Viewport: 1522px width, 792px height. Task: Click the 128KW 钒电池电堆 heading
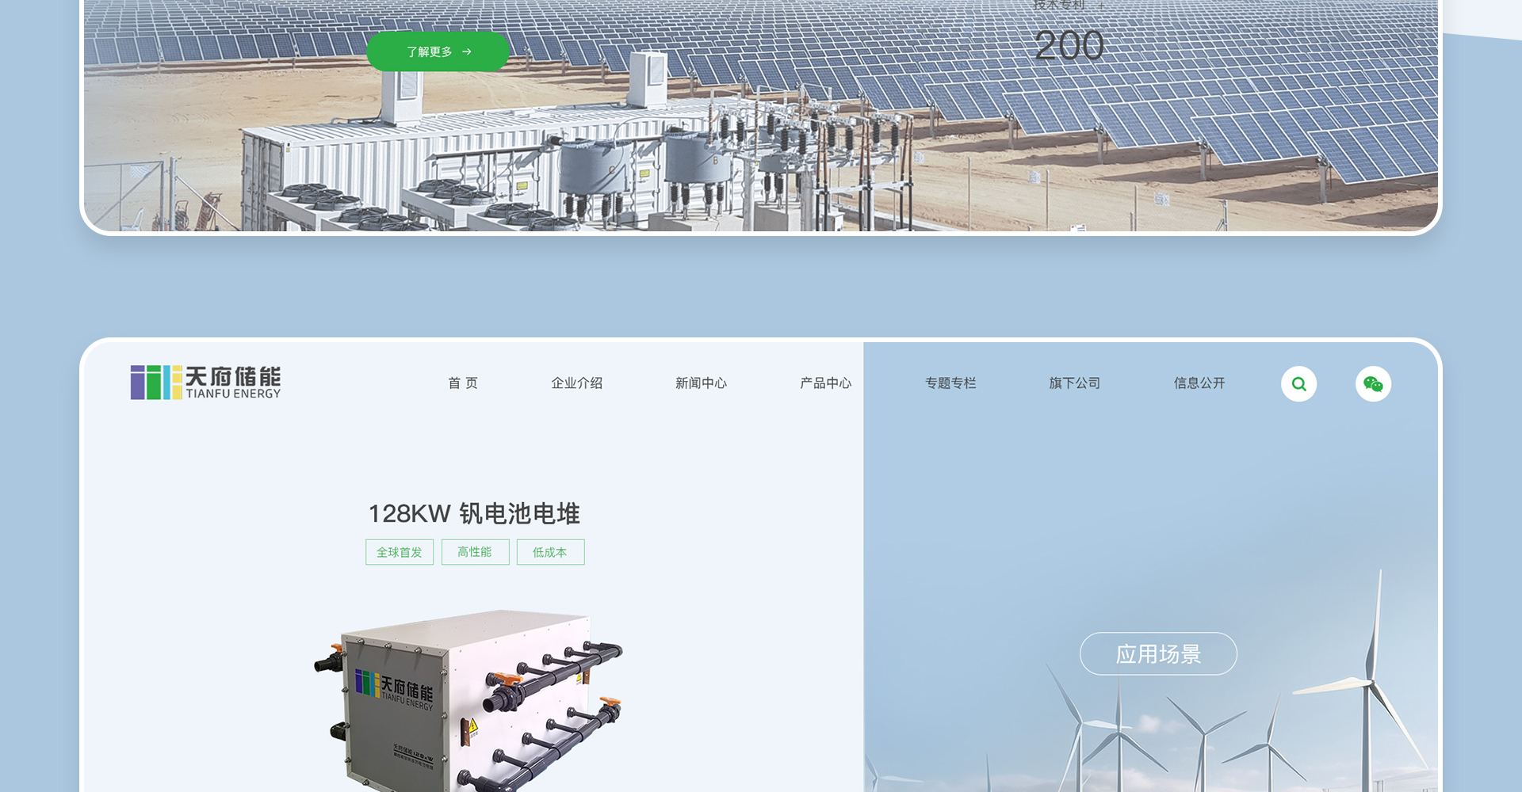pos(474,514)
